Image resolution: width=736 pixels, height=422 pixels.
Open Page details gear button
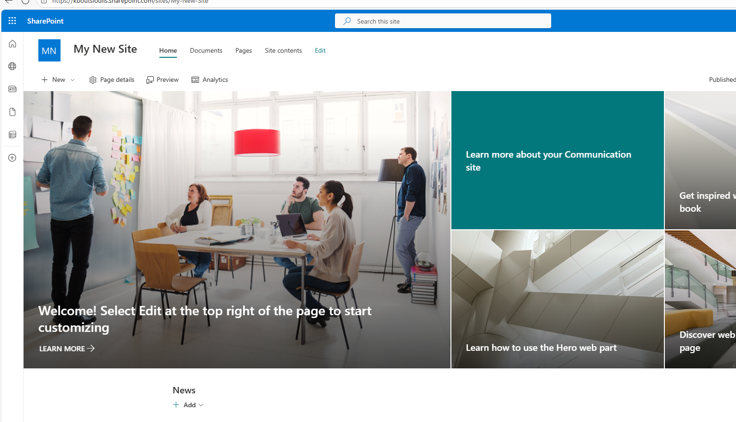tap(112, 80)
